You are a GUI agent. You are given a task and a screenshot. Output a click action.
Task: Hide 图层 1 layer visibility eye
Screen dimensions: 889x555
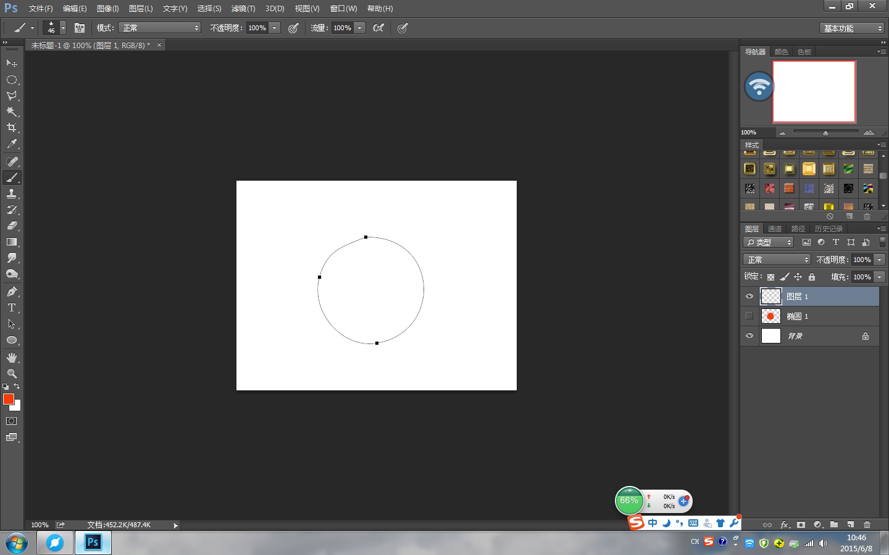click(x=749, y=297)
